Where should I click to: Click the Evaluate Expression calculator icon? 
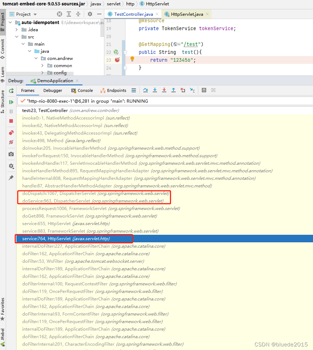pyautogui.click(x=204, y=90)
